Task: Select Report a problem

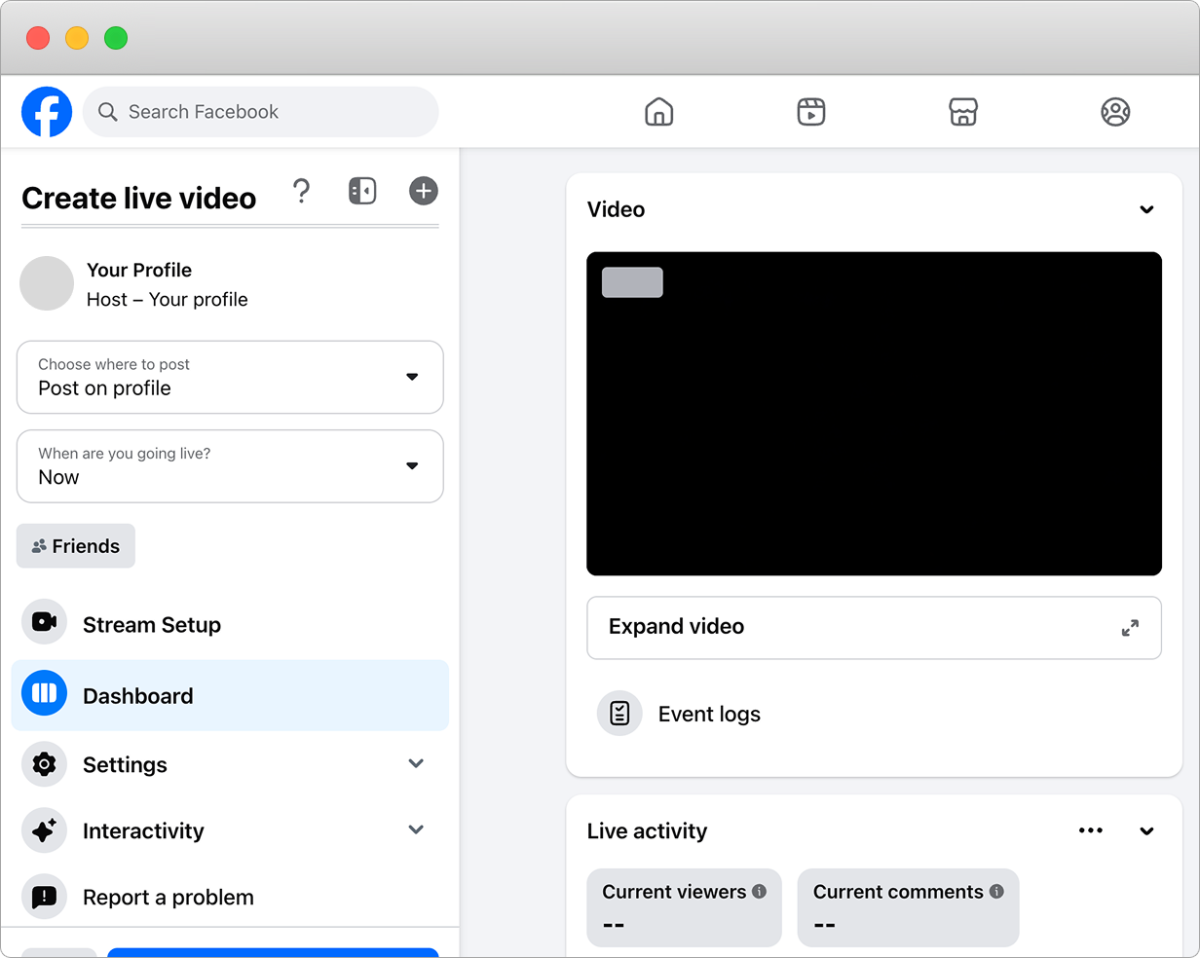Action: coord(230,897)
